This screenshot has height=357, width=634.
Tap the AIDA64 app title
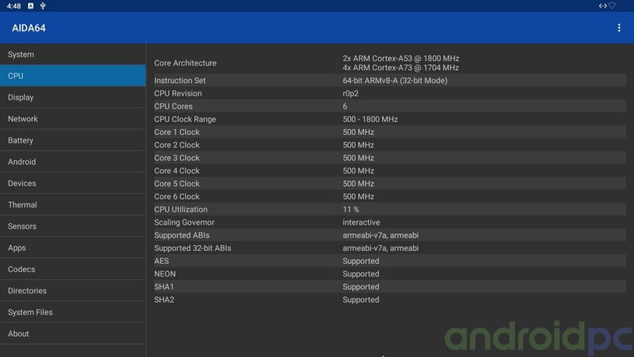click(29, 28)
